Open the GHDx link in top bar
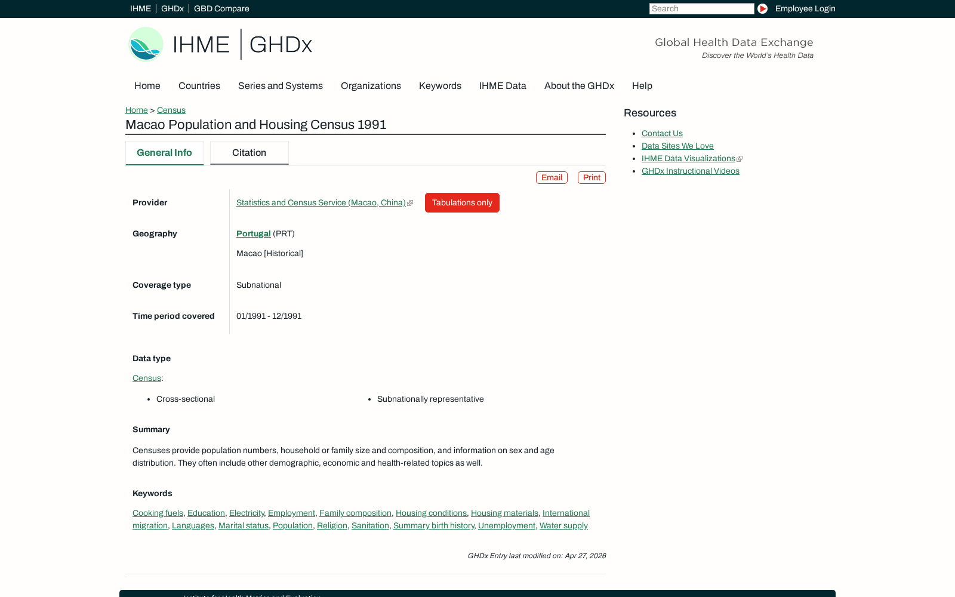This screenshot has width=955, height=597. tap(172, 8)
